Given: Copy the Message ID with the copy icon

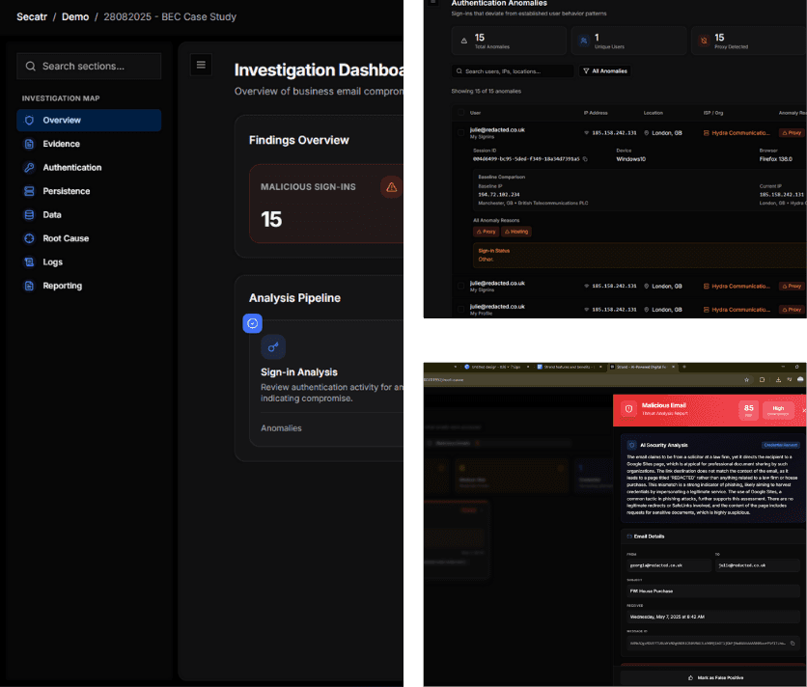Looking at the screenshot, I should [x=794, y=643].
